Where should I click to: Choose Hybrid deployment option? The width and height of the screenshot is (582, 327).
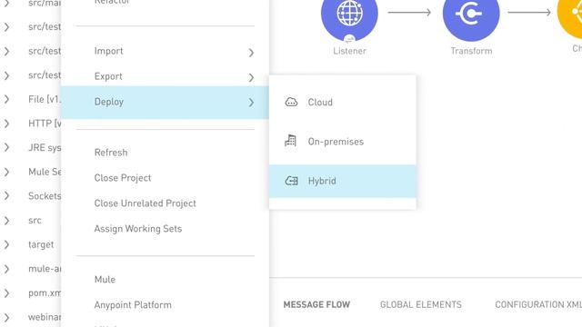[x=343, y=181]
